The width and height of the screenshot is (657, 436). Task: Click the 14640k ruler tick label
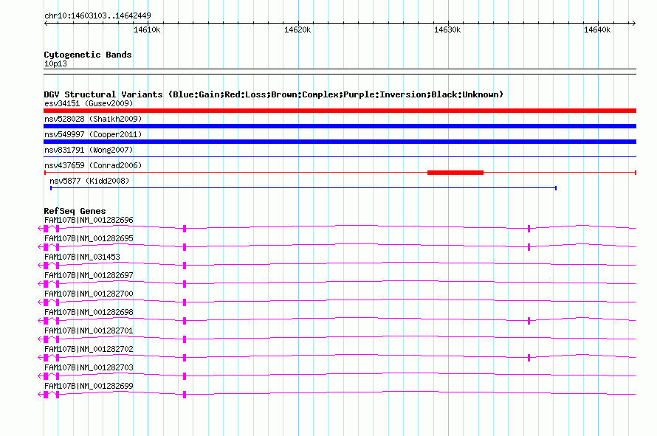click(x=597, y=30)
